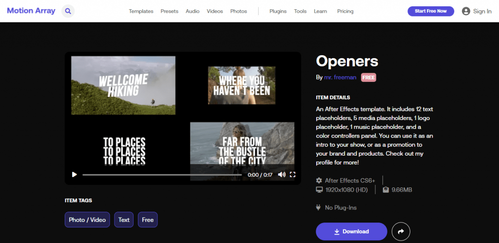This screenshot has height=243, width=499.
Task: Click the Openers title heading
Action: tap(347, 61)
